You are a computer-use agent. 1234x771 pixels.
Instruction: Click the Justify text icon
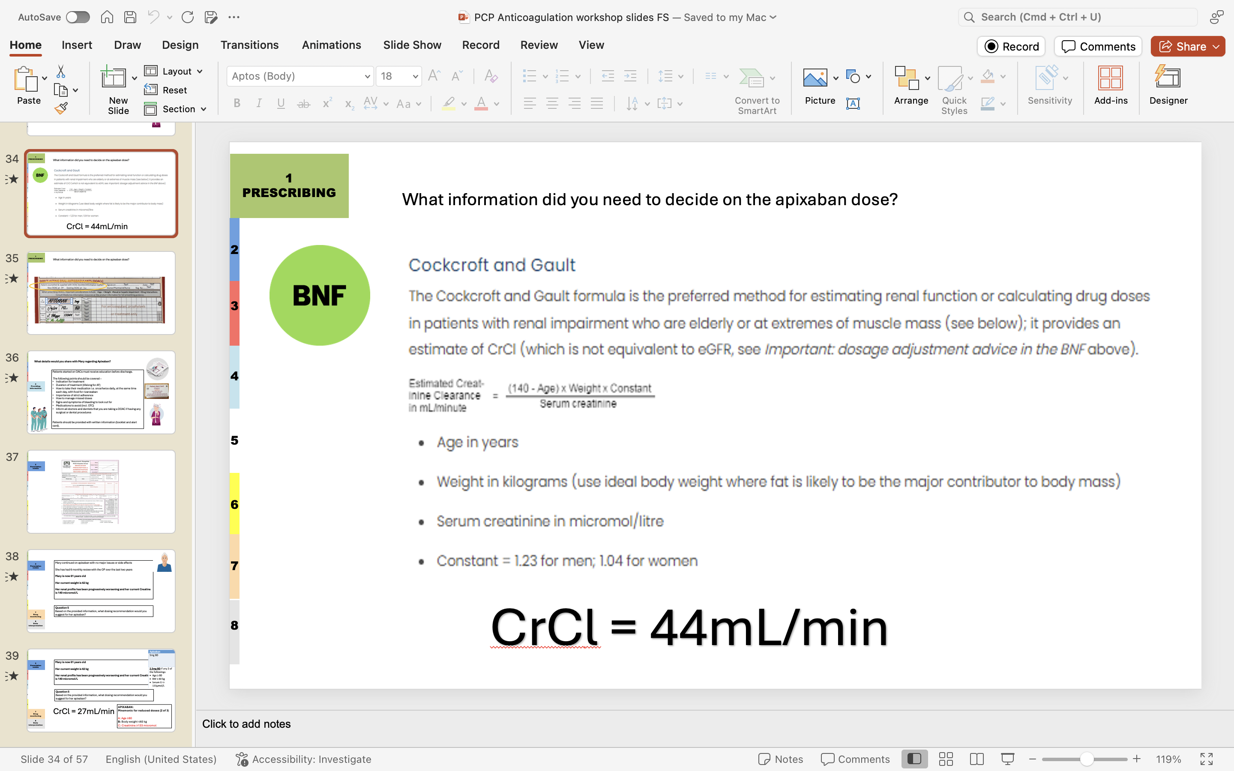click(x=597, y=104)
